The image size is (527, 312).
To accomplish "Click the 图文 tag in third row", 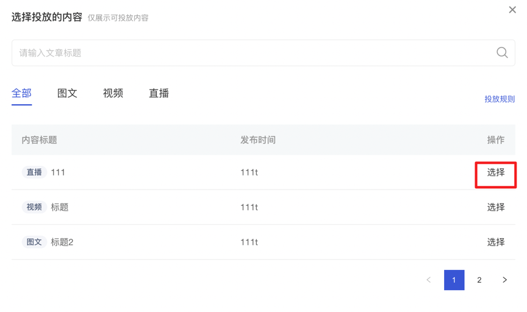I will tap(34, 242).
